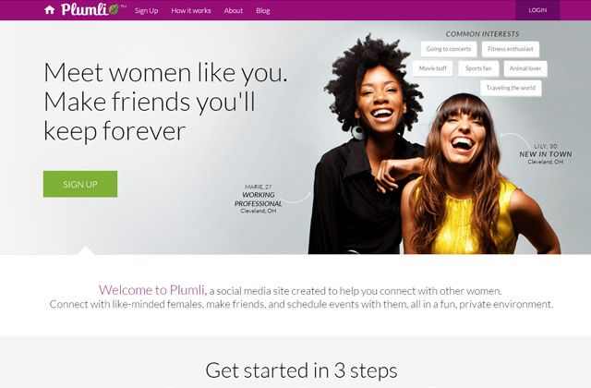
Task: Select the Fitness enthusiast tag
Action: coord(511,49)
